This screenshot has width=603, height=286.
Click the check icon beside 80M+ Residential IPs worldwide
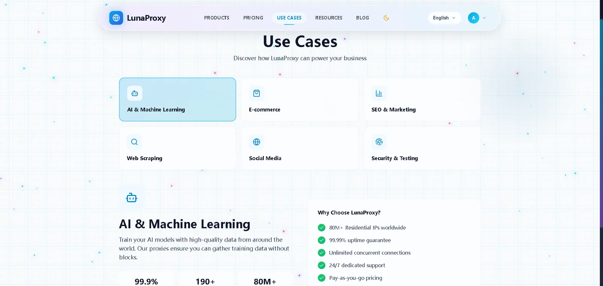pyautogui.click(x=321, y=228)
